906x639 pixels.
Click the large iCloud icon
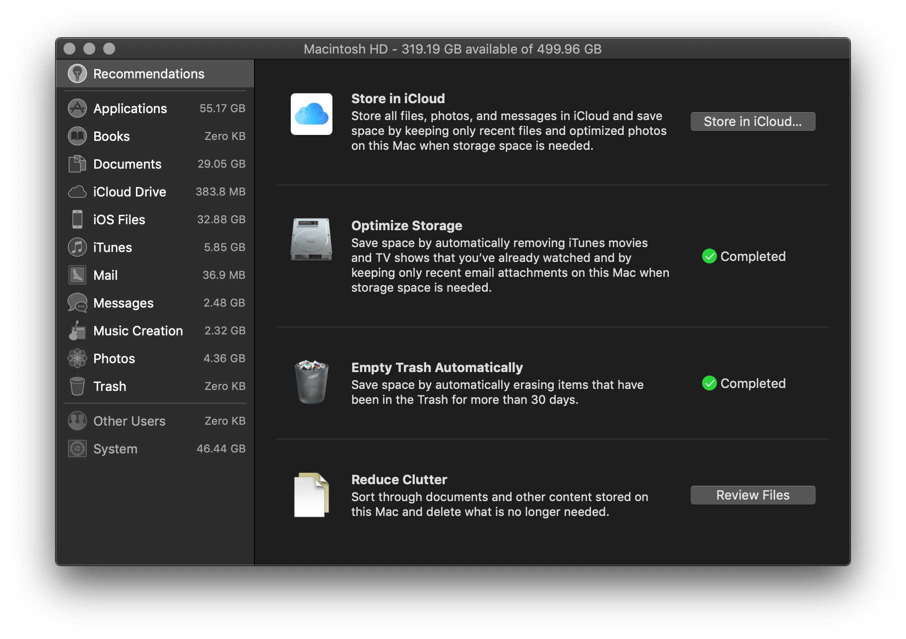(312, 114)
